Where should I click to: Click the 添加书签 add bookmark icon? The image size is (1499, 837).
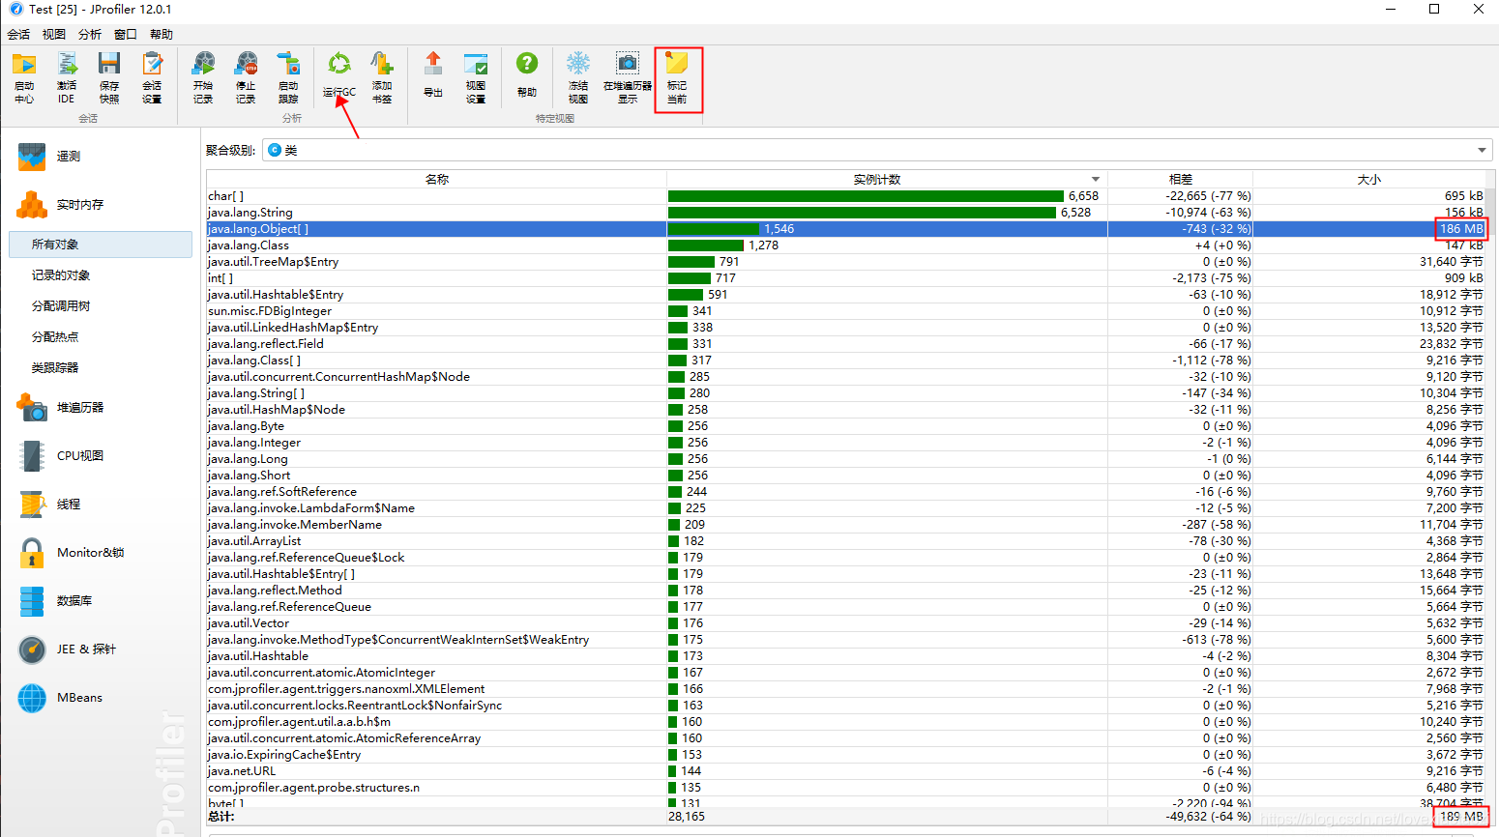point(382,66)
